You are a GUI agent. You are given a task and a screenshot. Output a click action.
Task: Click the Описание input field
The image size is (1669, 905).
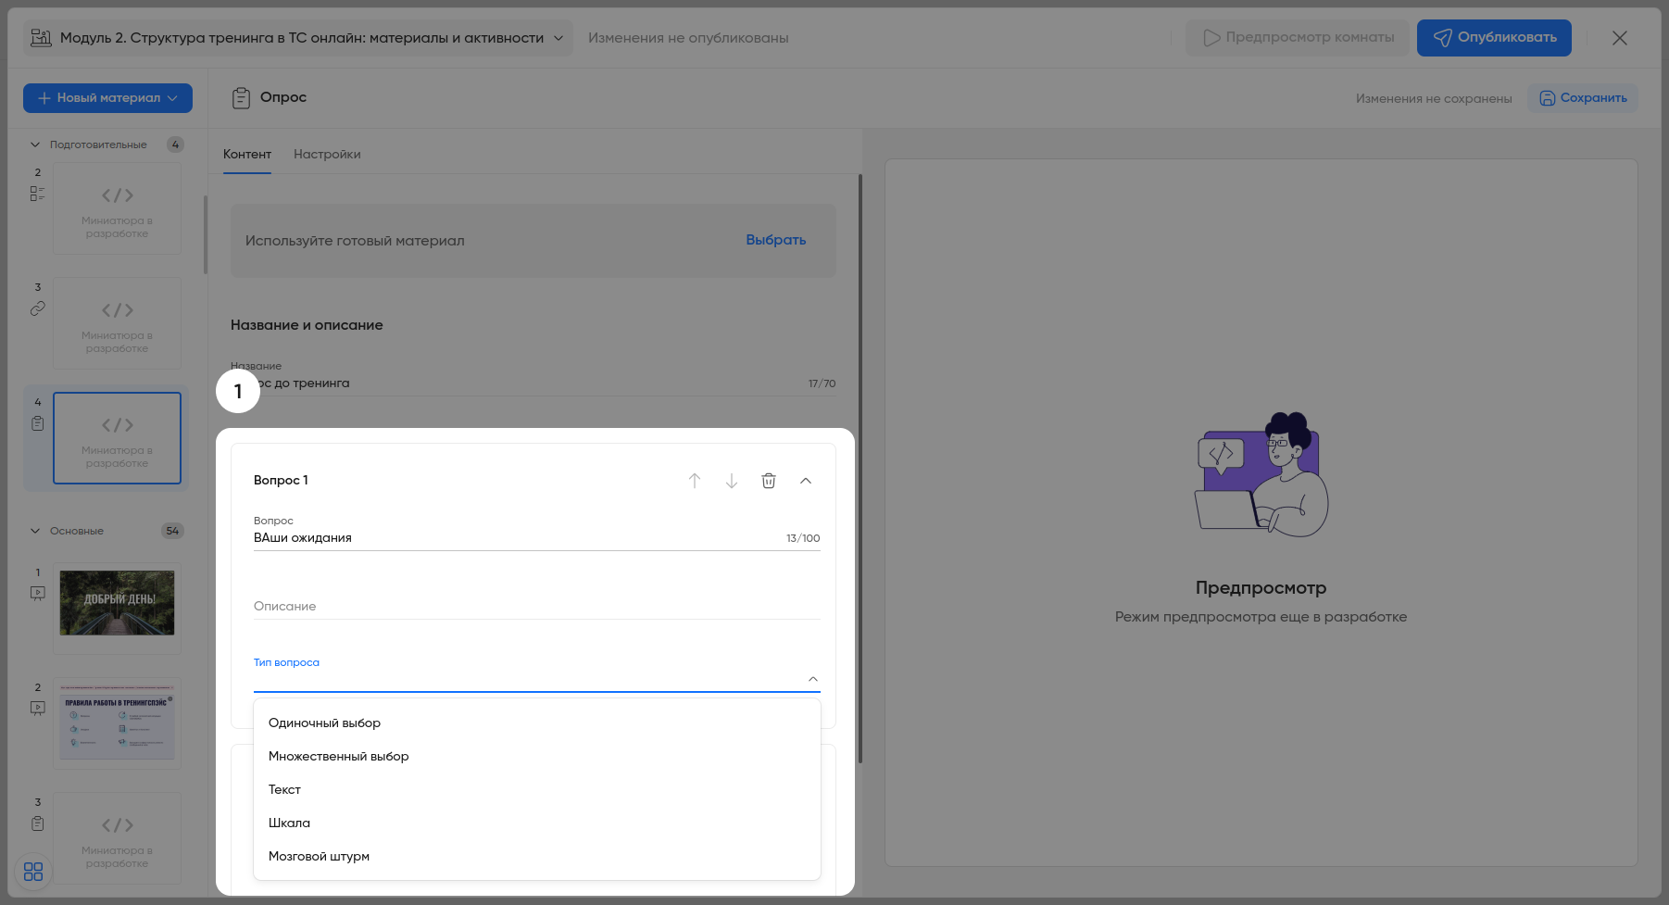coord(537,607)
